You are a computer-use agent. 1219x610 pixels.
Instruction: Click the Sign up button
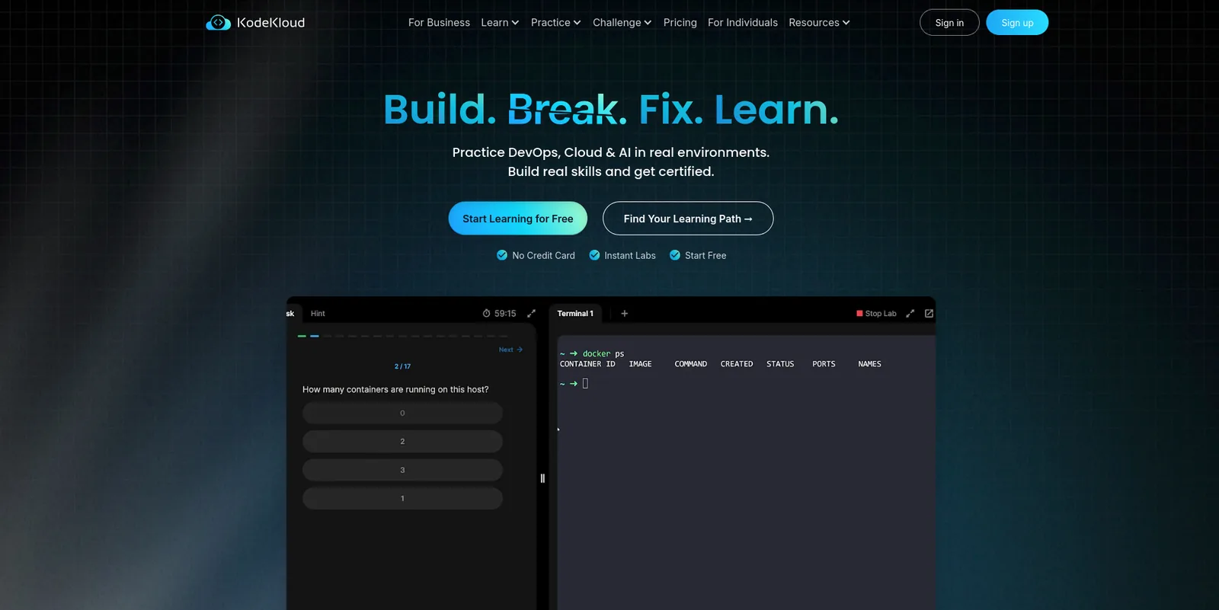click(x=1017, y=23)
